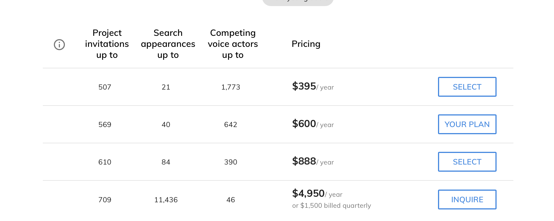The width and height of the screenshot is (554, 221).
Task: Select the $395 per year plan
Action: pyautogui.click(x=467, y=87)
